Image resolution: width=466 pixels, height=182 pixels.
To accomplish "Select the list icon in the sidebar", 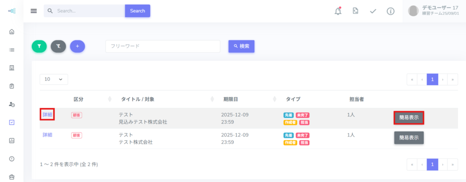I will [12, 49].
